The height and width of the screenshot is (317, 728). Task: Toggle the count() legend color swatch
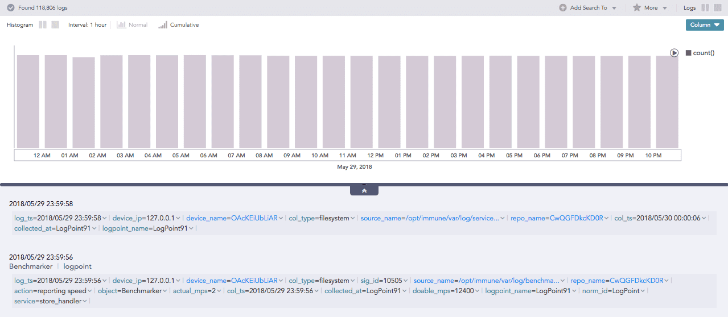click(688, 53)
